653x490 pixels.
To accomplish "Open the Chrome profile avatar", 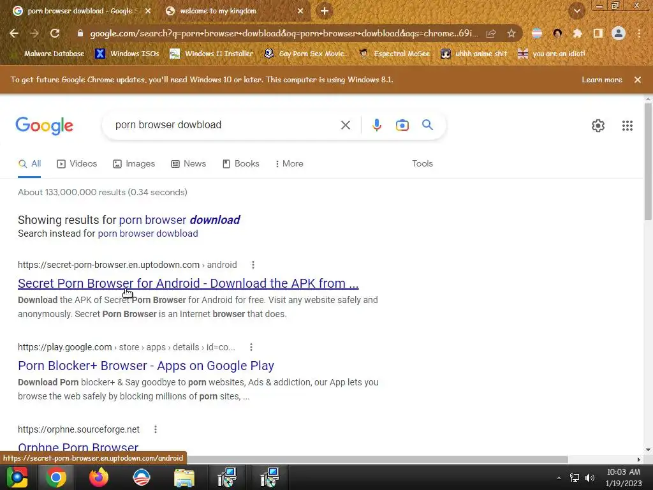I will 619,33.
